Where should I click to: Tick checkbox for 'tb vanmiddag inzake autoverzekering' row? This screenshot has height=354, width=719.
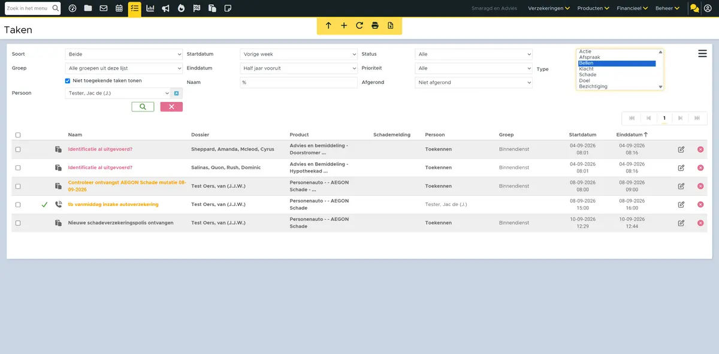click(18, 205)
